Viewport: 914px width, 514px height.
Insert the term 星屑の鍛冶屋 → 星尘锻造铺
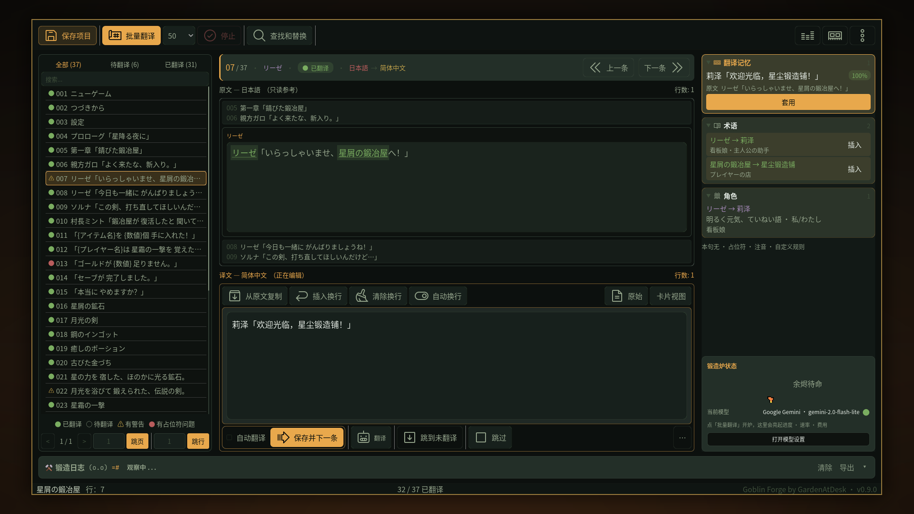click(854, 169)
